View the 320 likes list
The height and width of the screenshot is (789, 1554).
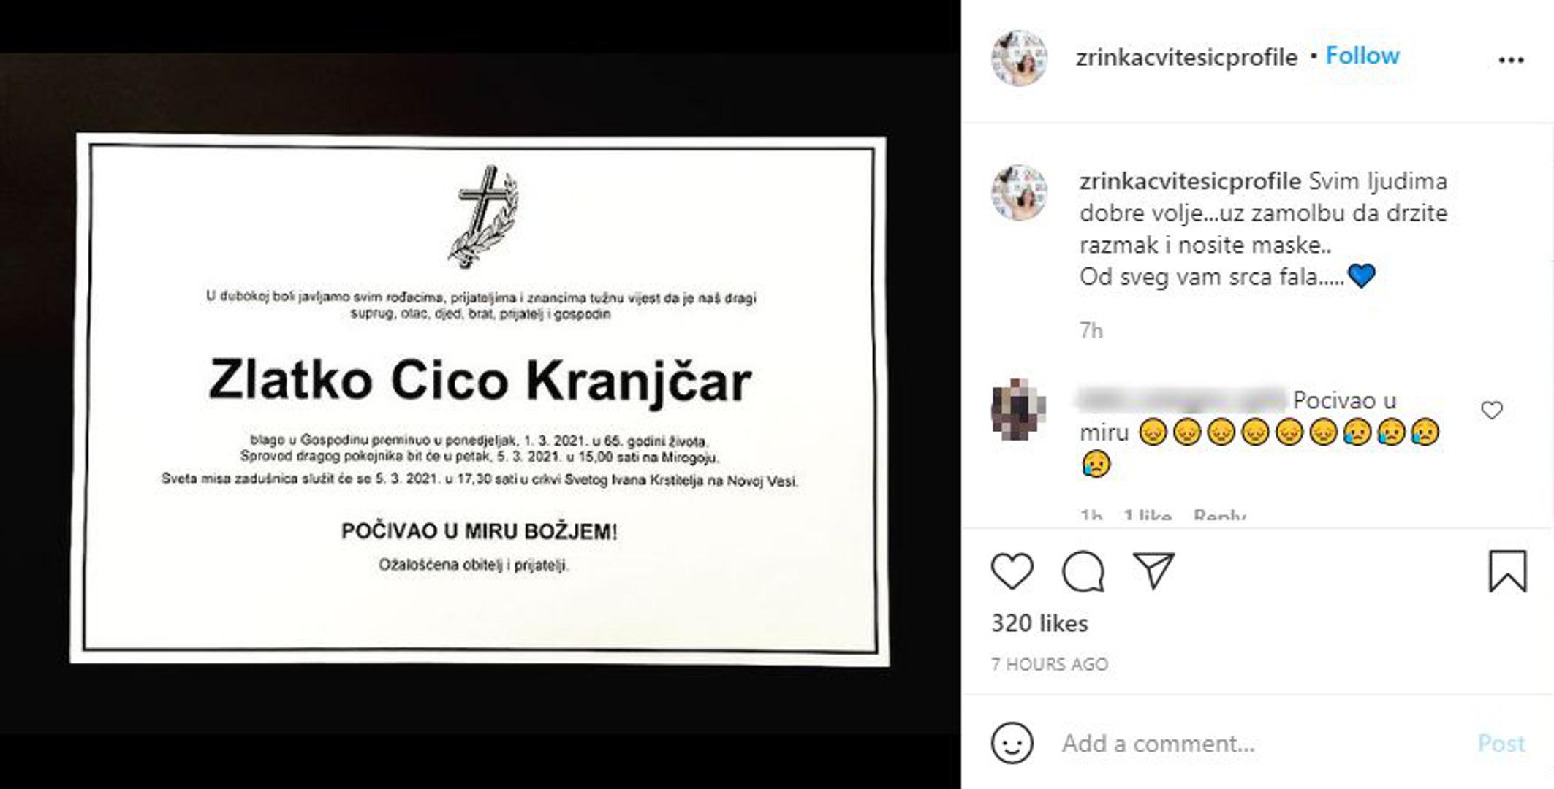(x=1039, y=623)
